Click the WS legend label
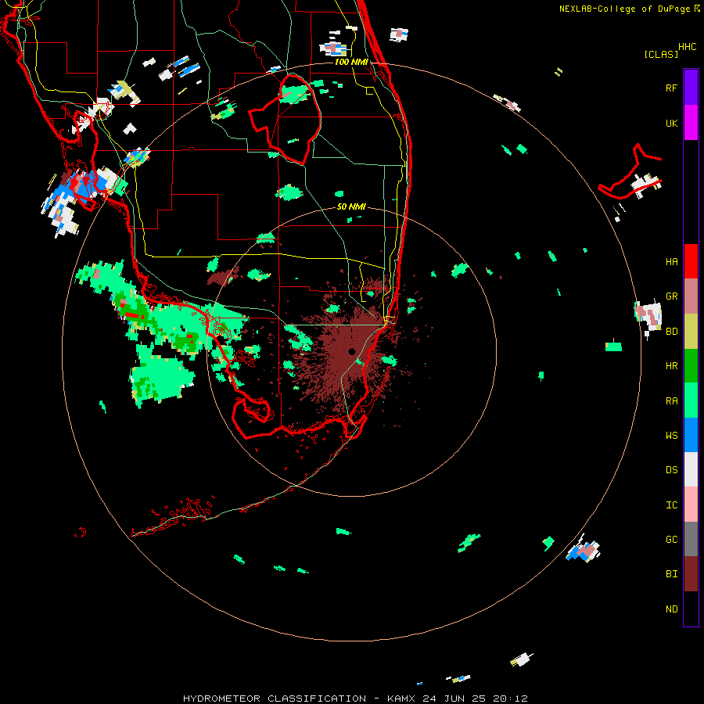Screen dimensions: 704x704 (x=671, y=435)
